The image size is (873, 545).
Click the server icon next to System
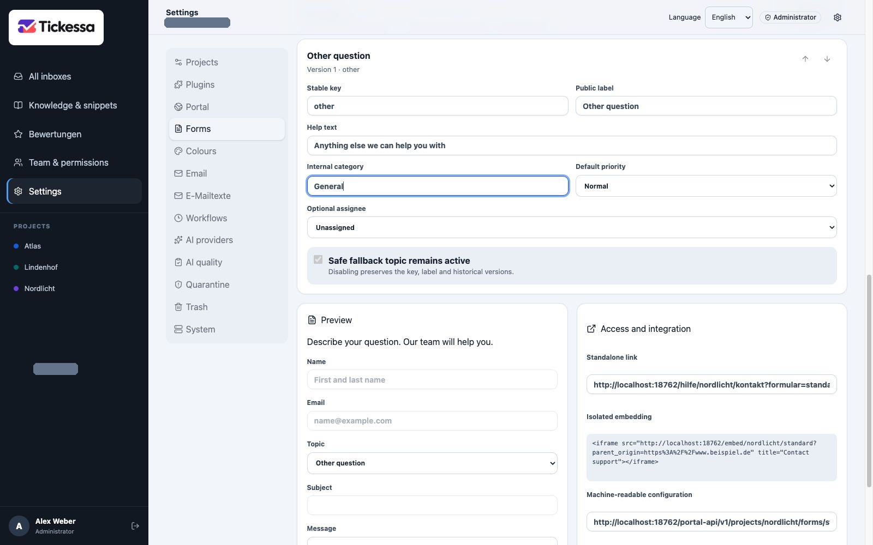pos(178,329)
